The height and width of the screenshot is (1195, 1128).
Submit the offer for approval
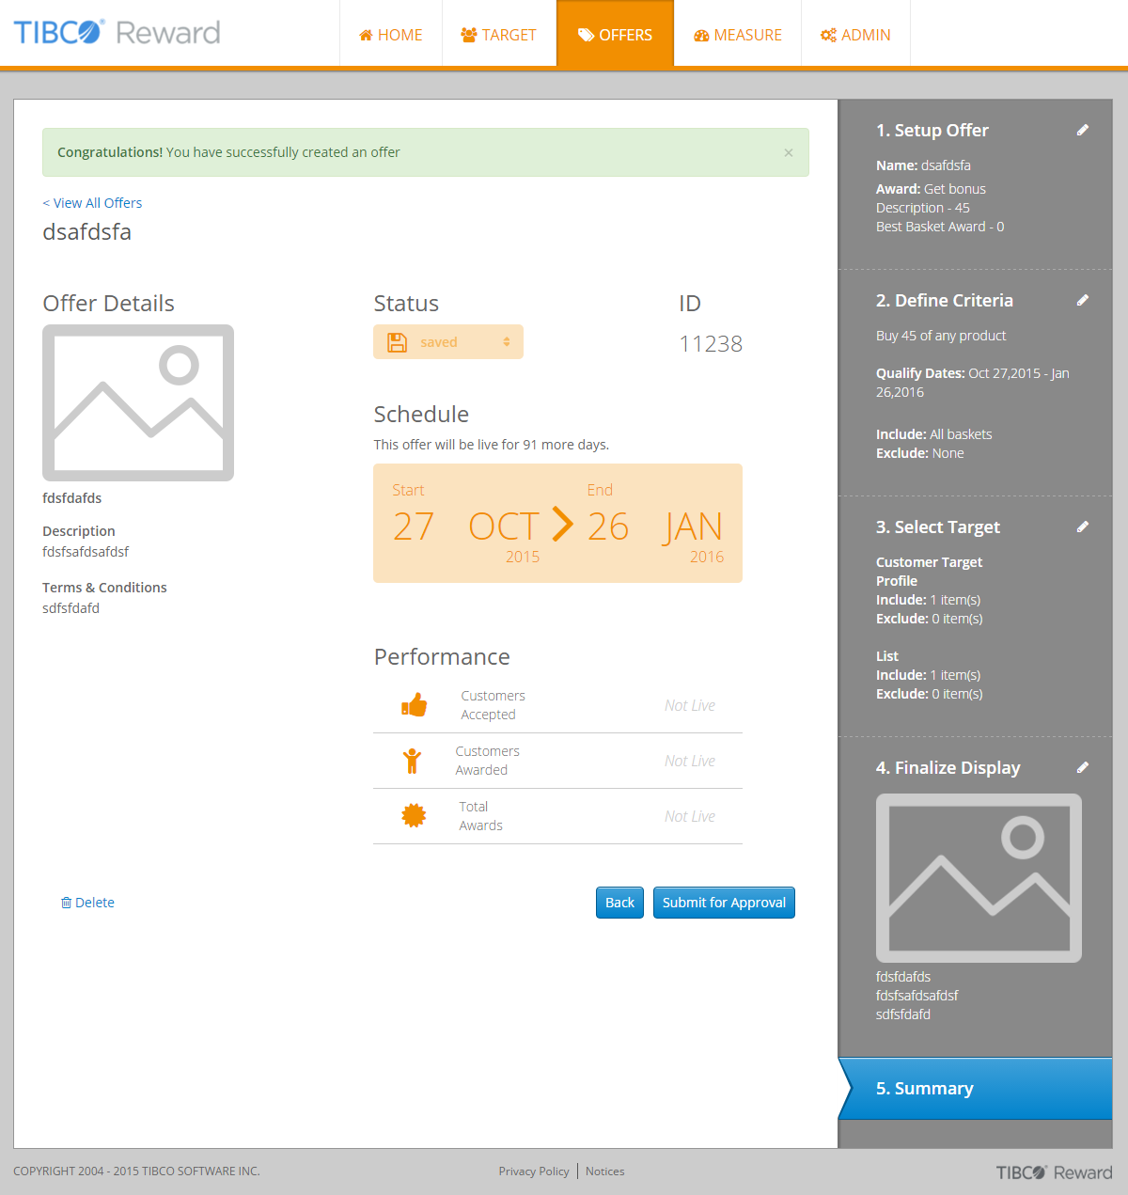click(724, 903)
